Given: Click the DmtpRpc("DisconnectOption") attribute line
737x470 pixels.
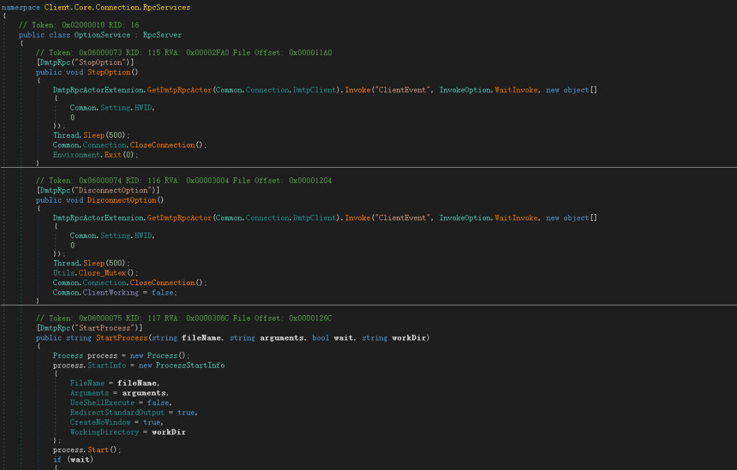Looking at the screenshot, I should click(98, 190).
